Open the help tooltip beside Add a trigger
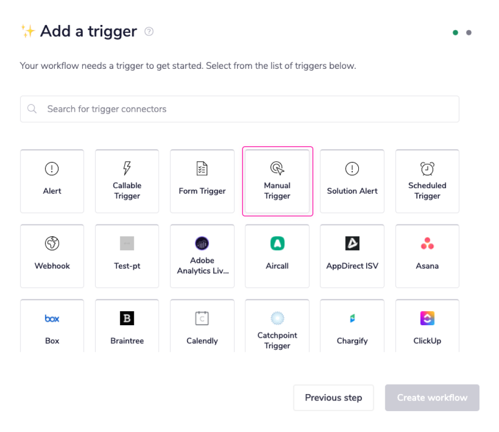 pyautogui.click(x=149, y=31)
